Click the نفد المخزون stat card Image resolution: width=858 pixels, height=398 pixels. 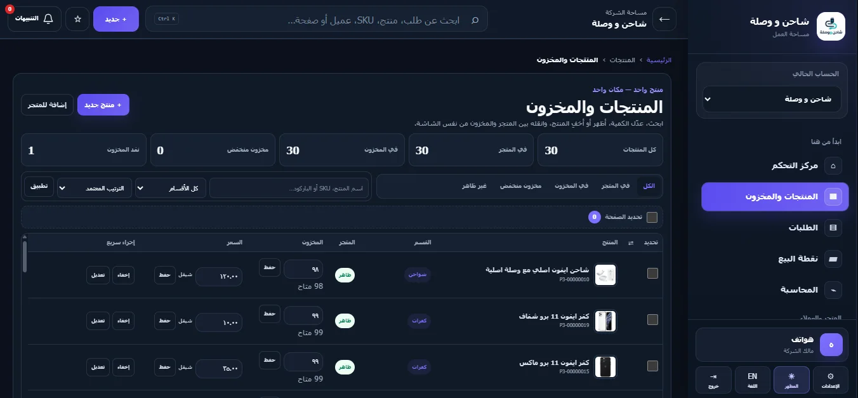click(84, 150)
